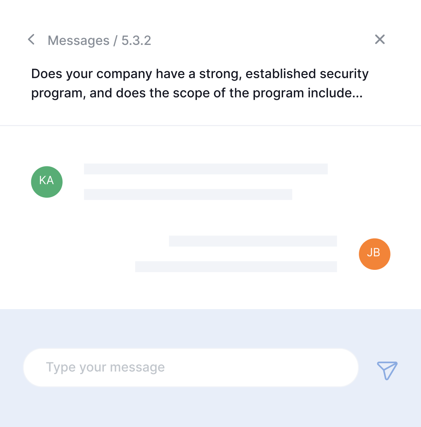This screenshot has height=427, width=421.
Task: Click the slash separator in the breadcrumb
Action: pos(115,40)
